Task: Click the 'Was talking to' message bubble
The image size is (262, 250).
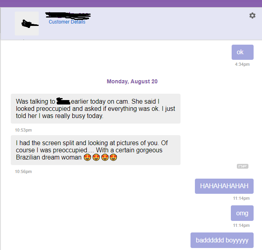Action: click(x=95, y=108)
